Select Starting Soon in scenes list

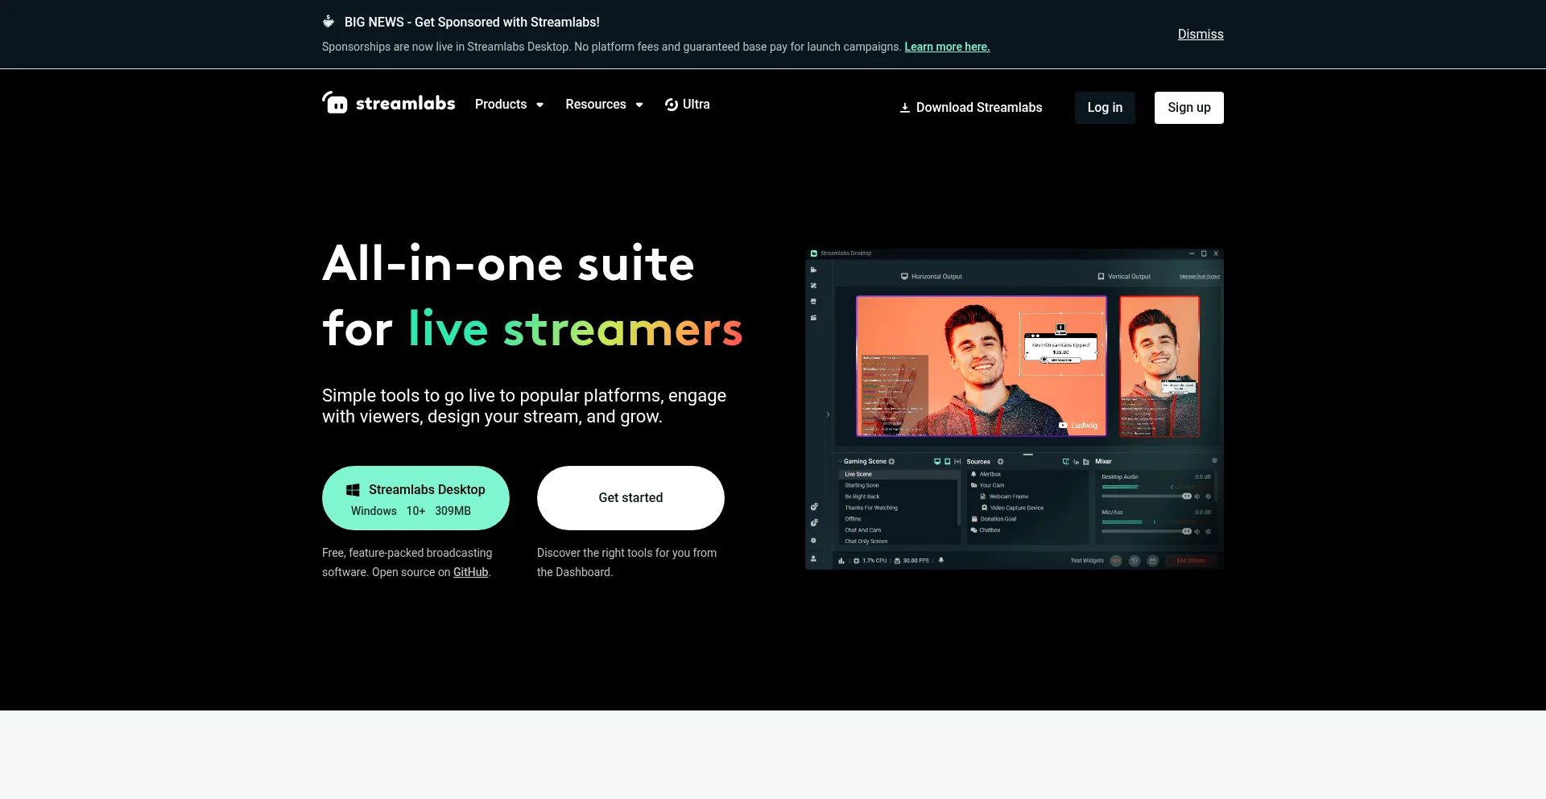point(862,485)
